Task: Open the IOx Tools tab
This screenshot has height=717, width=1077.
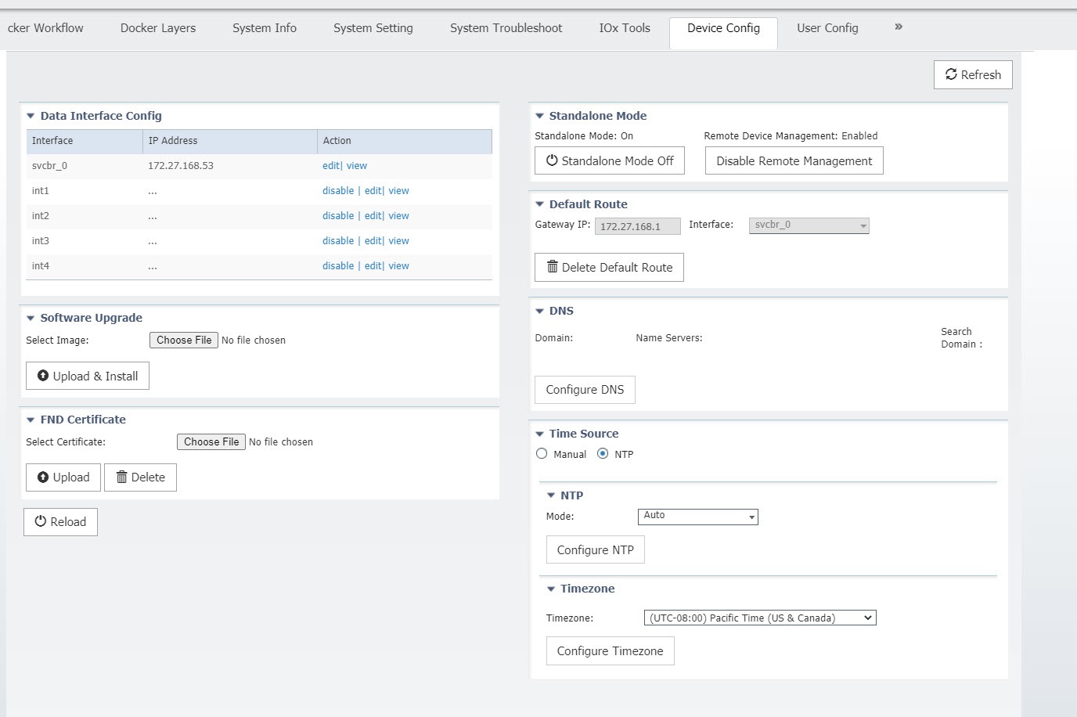Action: [624, 28]
